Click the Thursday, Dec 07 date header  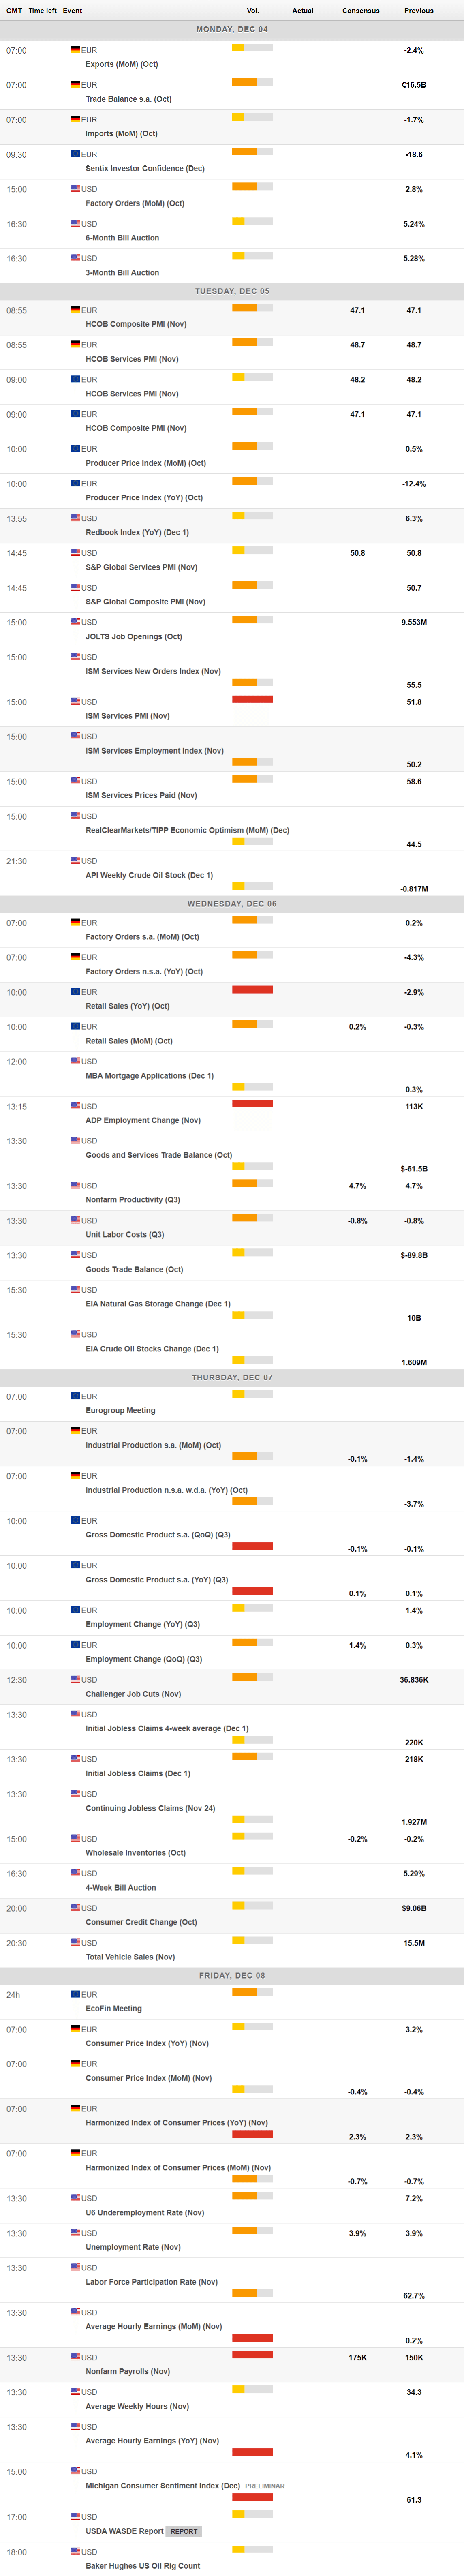(x=232, y=1377)
